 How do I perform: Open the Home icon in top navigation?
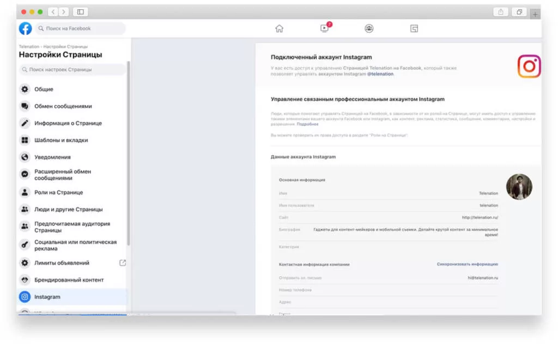280,28
